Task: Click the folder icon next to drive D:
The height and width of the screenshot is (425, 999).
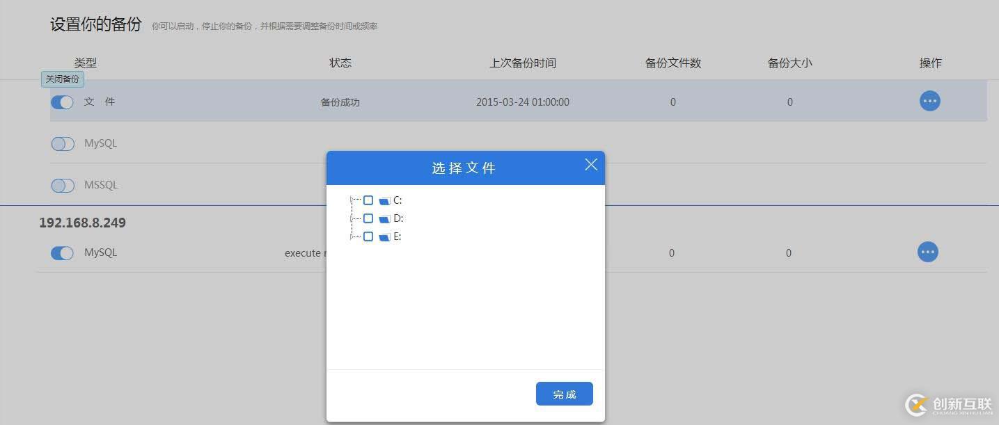Action: 385,218
